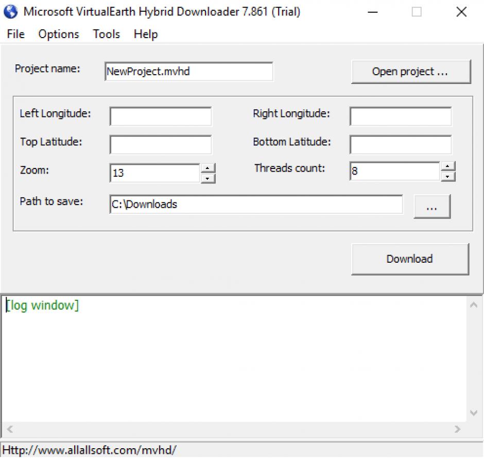Start the Download button

click(x=410, y=259)
